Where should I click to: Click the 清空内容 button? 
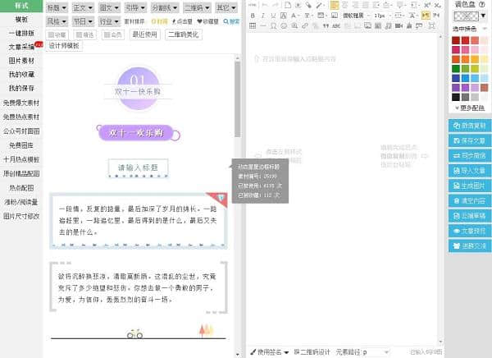coord(469,200)
